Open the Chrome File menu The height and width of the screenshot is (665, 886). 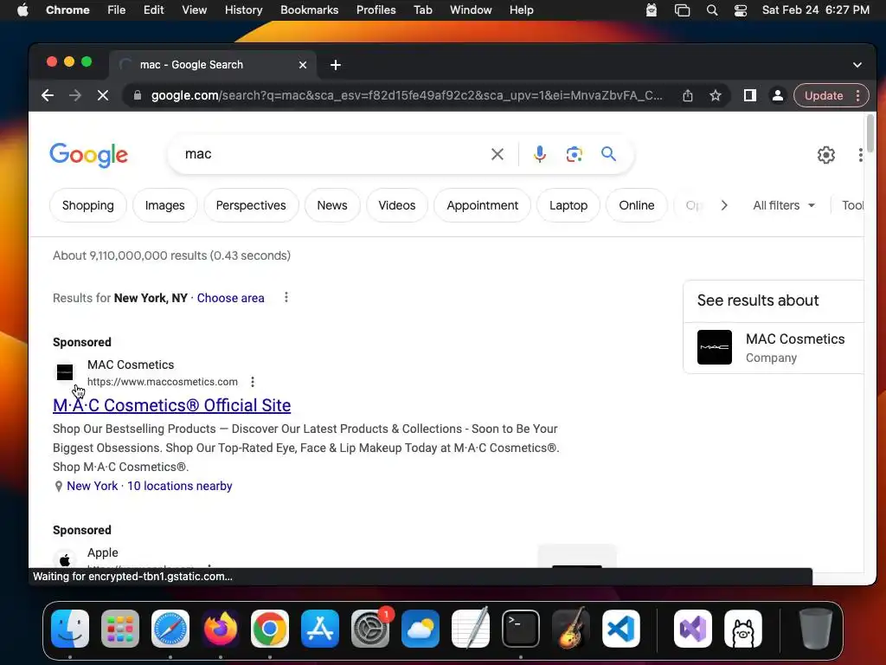point(117,10)
